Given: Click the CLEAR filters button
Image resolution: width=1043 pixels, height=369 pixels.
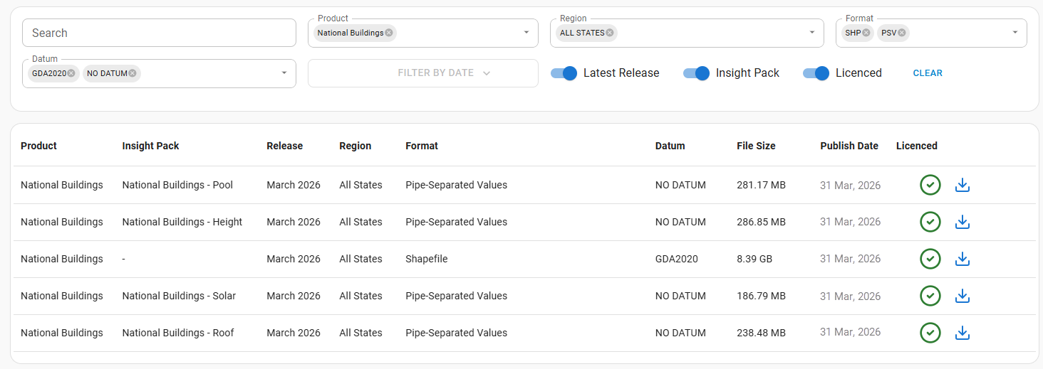Looking at the screenshot, I should pyautogui.click(x=928, y=73).
